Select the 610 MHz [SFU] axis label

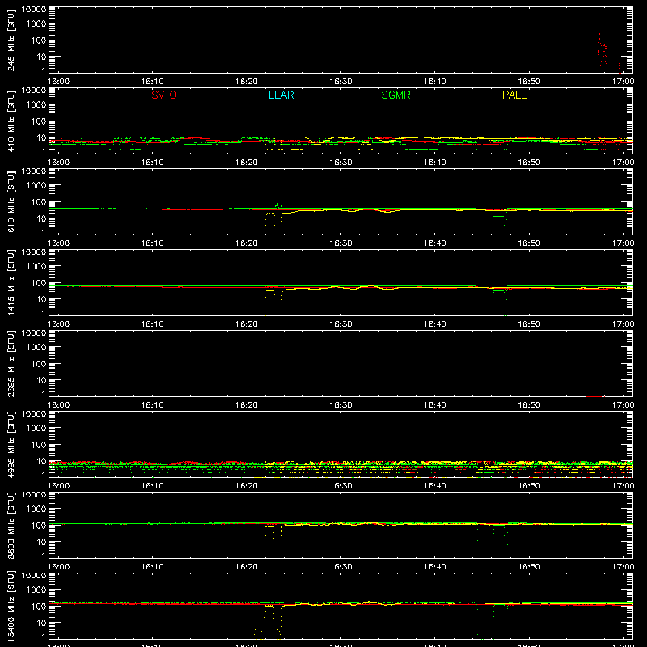tap(11, 201)
